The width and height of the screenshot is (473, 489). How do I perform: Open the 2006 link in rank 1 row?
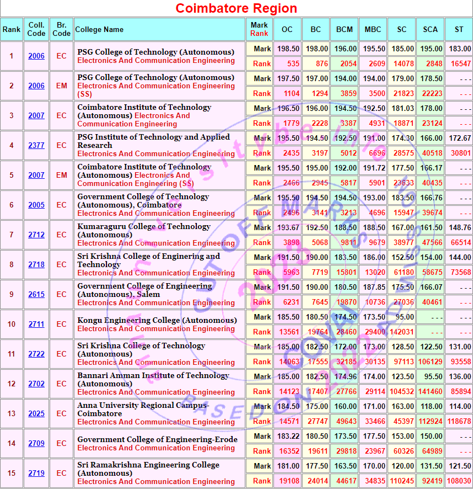click(36, 56)
